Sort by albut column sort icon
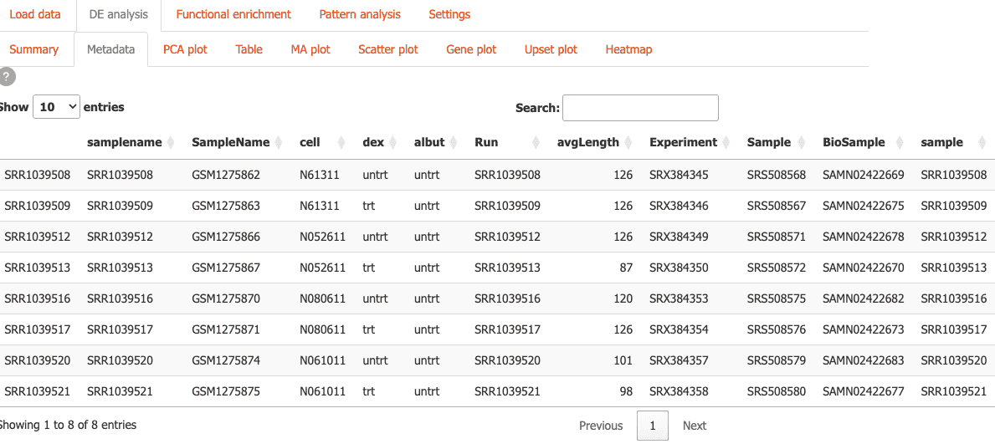 tap(454, 143)
